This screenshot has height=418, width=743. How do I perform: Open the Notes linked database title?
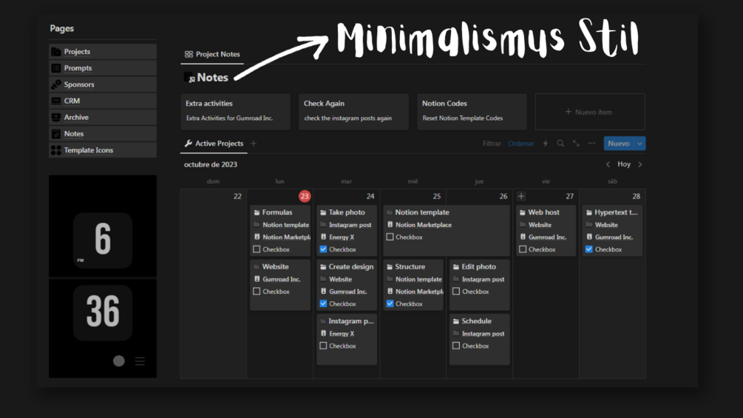(x=212, y=78)
